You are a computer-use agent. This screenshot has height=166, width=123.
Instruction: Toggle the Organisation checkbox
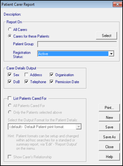(52, 75)
